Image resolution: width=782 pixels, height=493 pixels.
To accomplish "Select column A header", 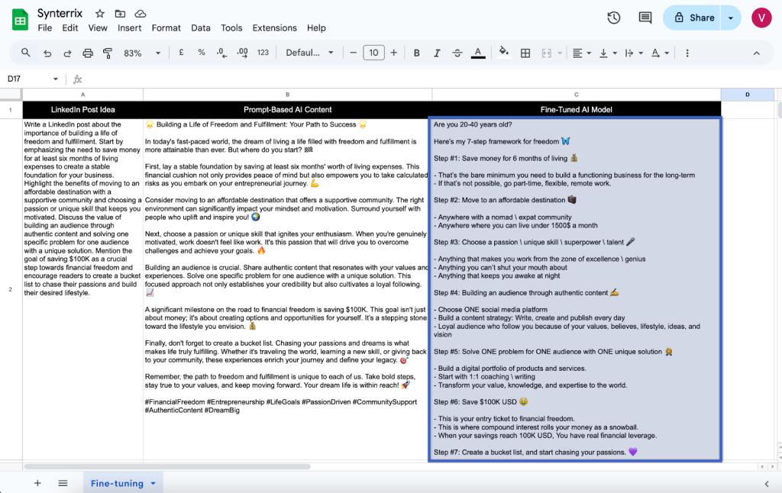I will pos(82,94).
